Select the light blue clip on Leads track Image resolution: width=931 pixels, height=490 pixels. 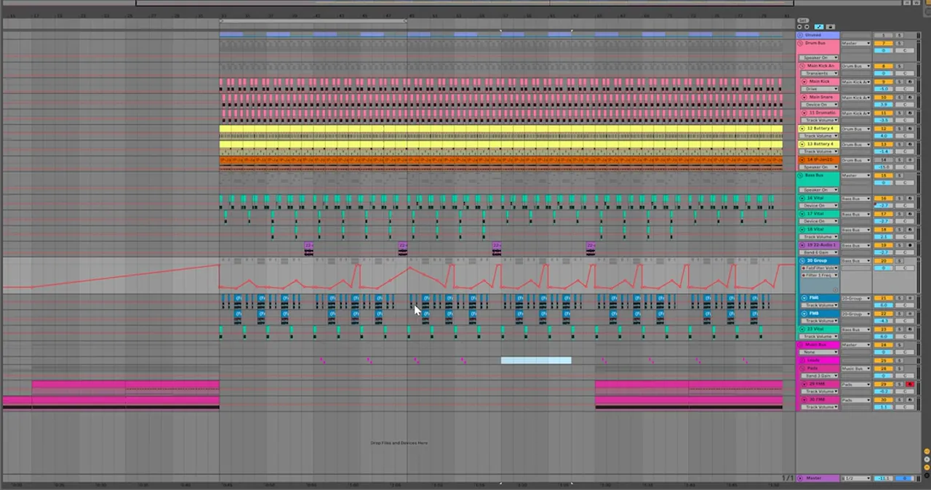536,360
